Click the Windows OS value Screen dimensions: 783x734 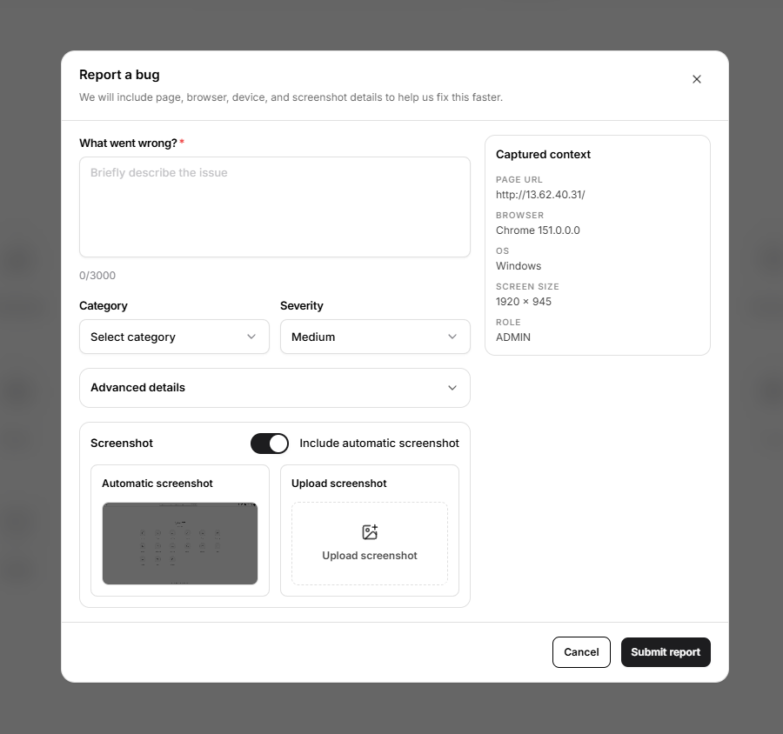(x=519, y=266)
